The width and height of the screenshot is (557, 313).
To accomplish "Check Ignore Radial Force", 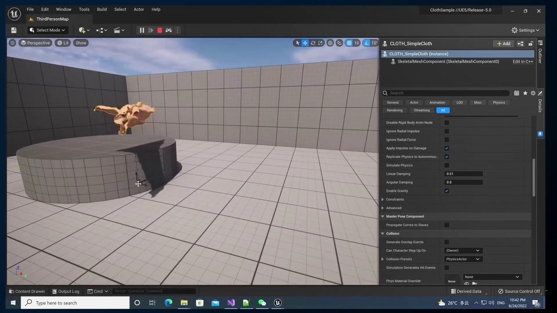I will 447,140.
